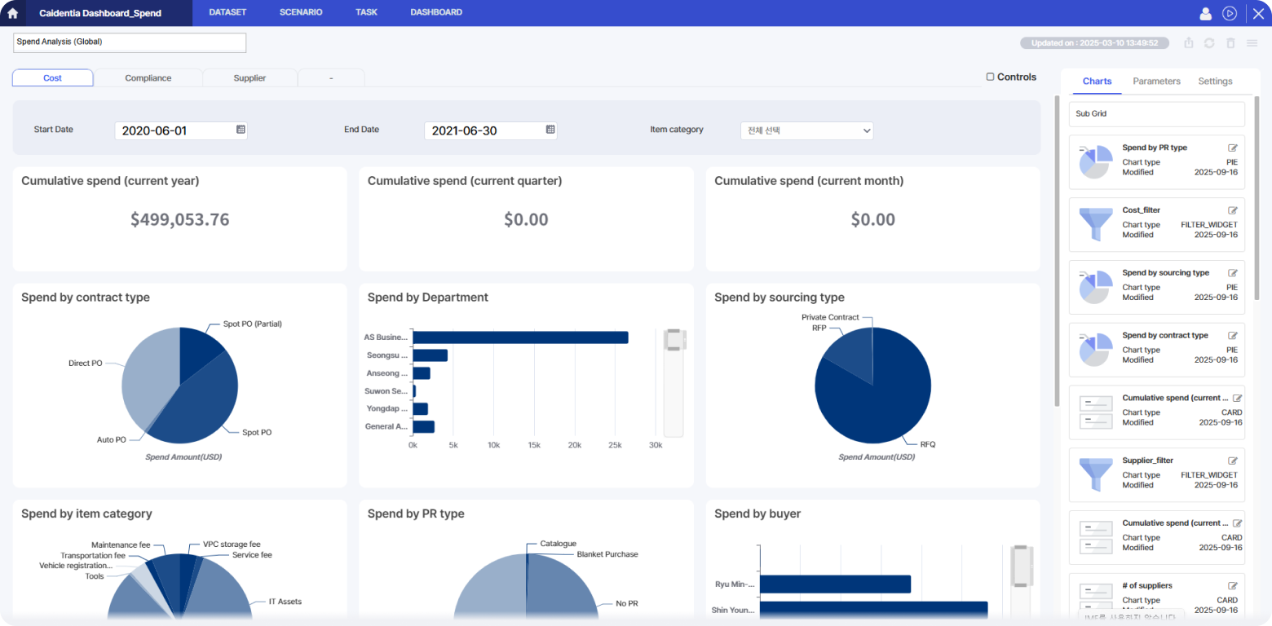Open the SCENARIO menu
Image resolution: width=1272 pixels, height=626 pixels.
tap(300, 13)
